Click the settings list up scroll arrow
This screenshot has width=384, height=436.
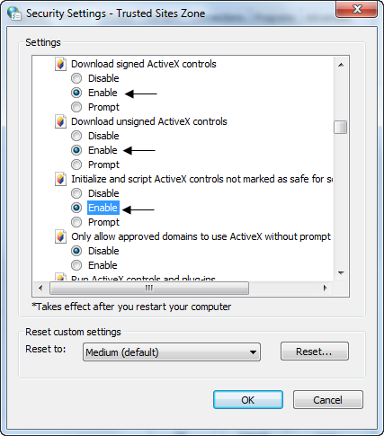[341, 65]
